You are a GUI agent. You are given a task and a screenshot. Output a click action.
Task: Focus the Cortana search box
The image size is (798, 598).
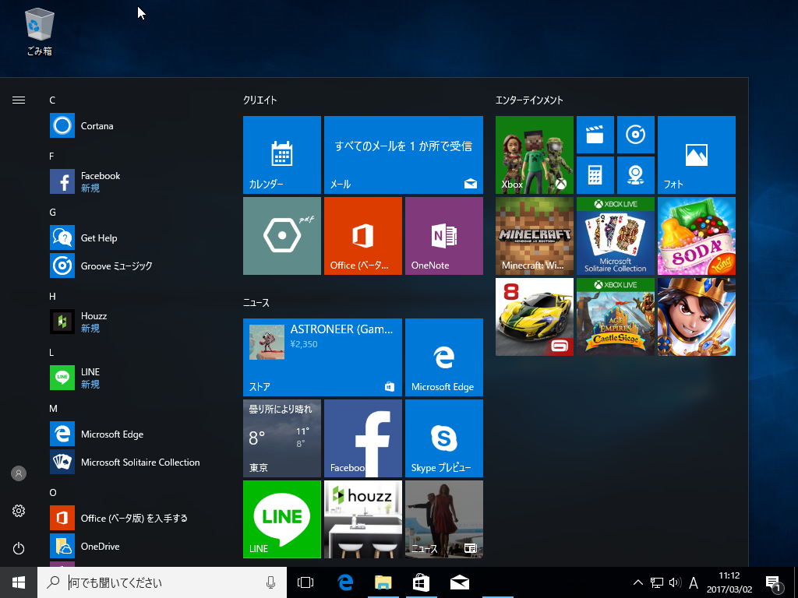click(162, 582)
